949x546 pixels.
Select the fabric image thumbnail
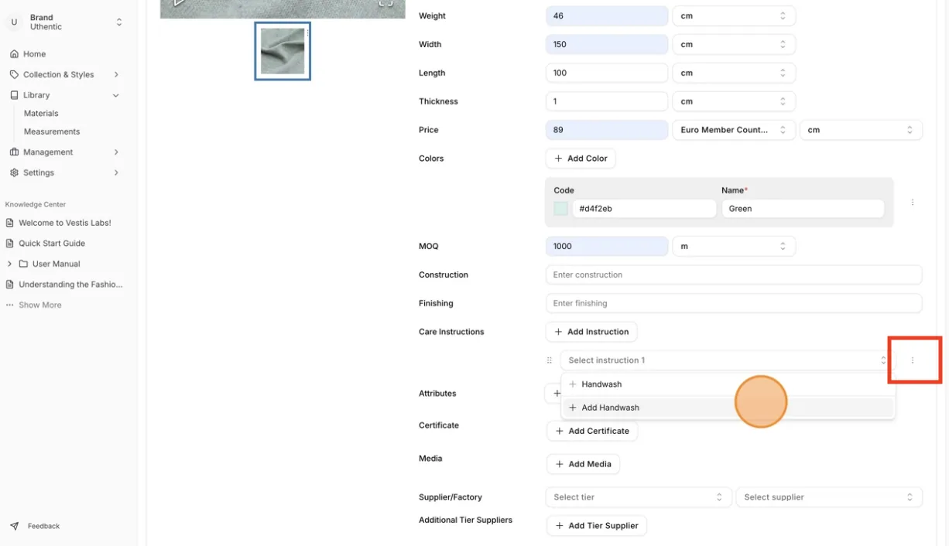(x=283, y=51)
